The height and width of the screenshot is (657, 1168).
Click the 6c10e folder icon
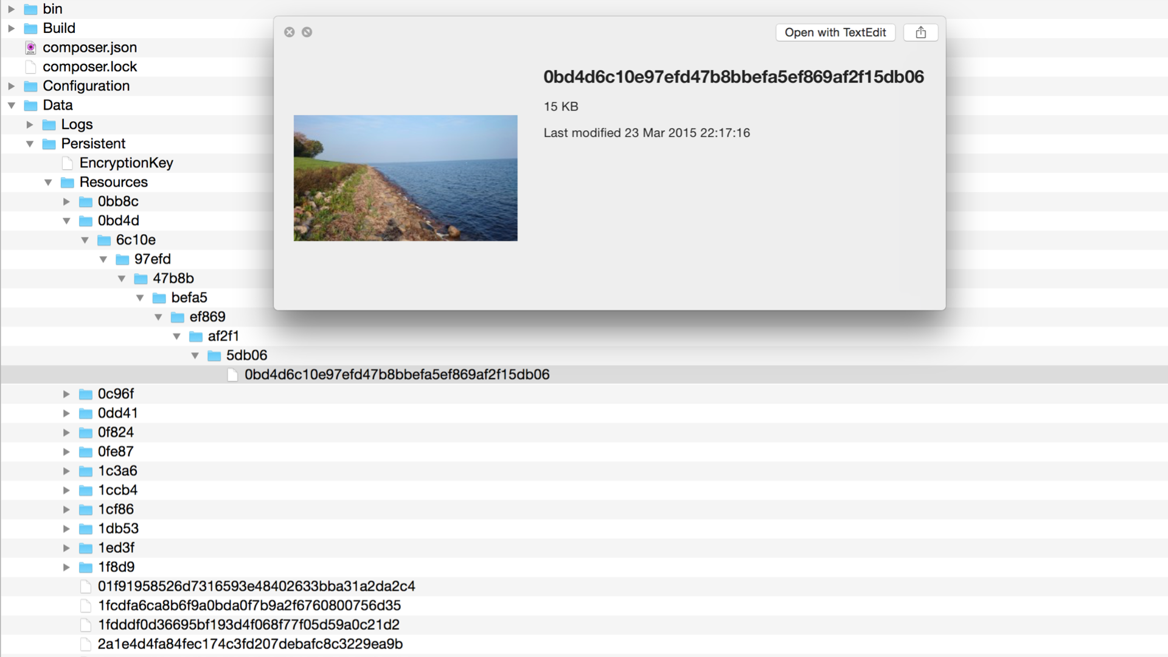coord(104,240)
